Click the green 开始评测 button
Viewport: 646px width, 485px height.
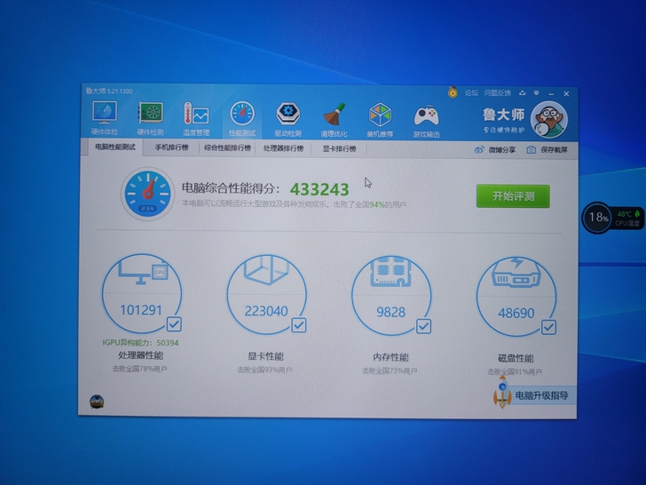(512, 195)
